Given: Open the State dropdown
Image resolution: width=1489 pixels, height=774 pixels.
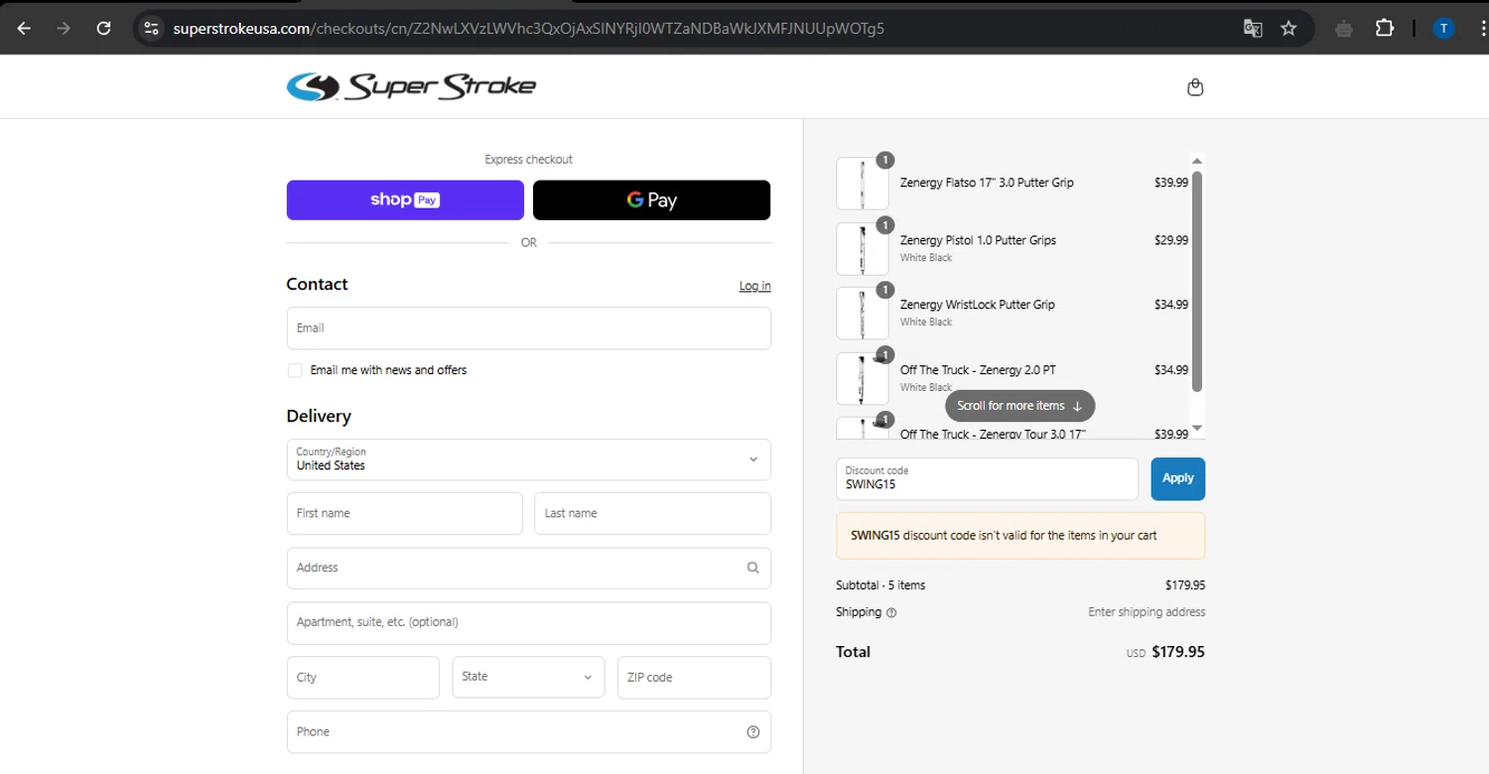Looking at the screenshot, I should click(528, 677).
